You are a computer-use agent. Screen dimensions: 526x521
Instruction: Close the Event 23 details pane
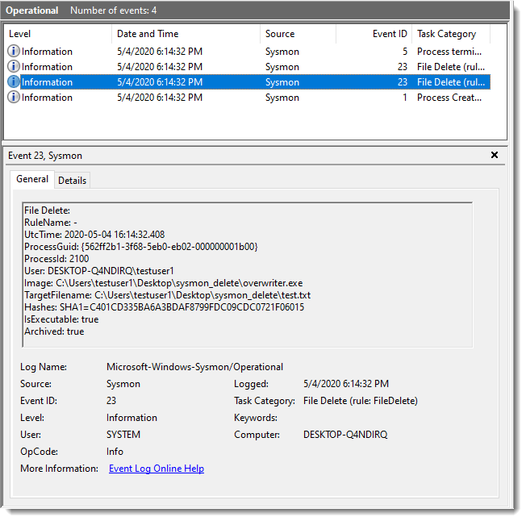(x=495, y=156)
